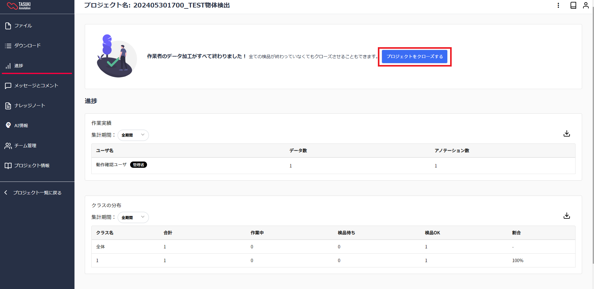Download クラスの分布 table data
The height and width of the screenshot is (289, 594).
pyautogui.click(x=567, y=216)
